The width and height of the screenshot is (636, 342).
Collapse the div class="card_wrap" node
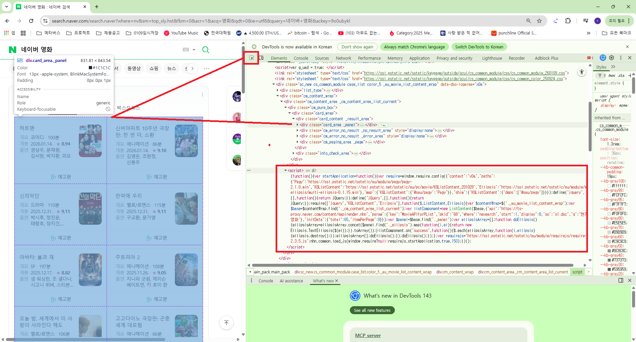pyautogui.click(x=290, y=113)
